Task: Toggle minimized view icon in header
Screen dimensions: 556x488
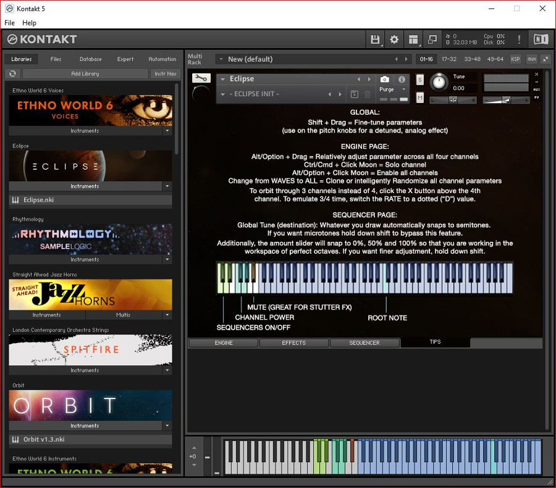Action: click(432, 39)
